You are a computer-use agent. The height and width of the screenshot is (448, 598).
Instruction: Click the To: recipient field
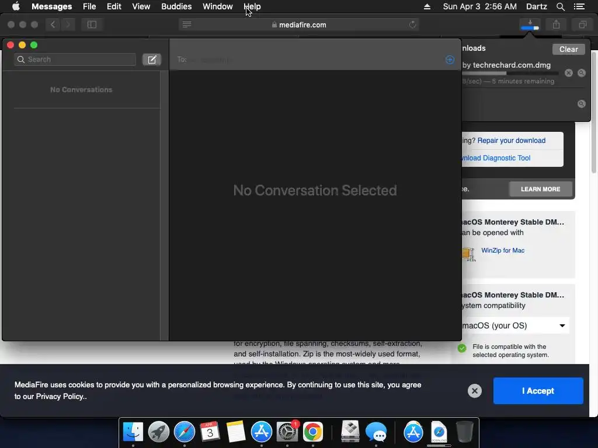tap(309, 60)
